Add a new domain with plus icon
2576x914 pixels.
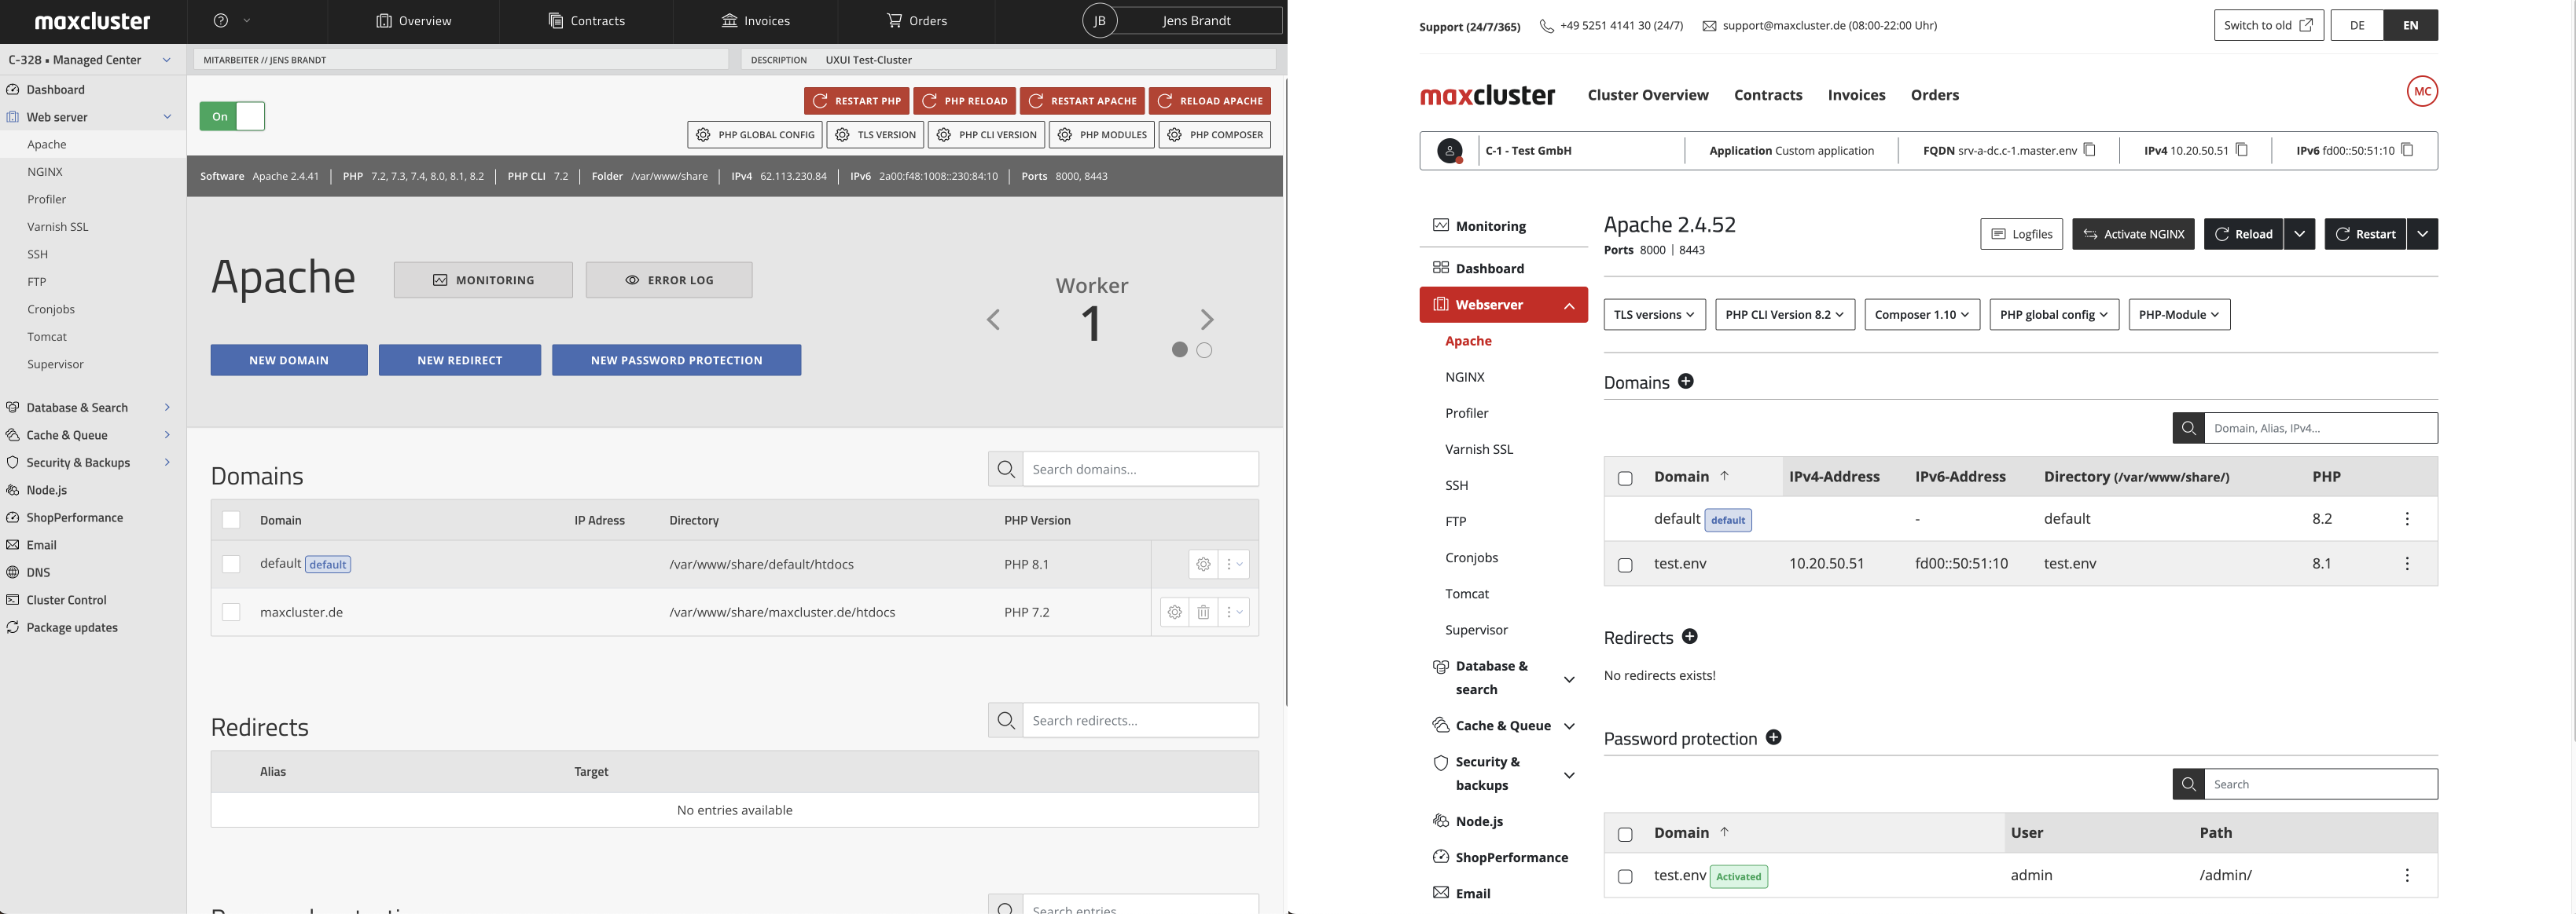click(x=1686, y=382)
